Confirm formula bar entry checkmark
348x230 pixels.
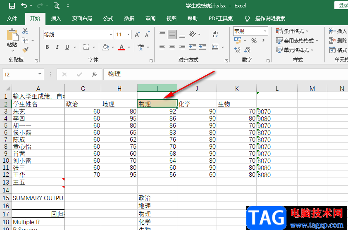79,74
